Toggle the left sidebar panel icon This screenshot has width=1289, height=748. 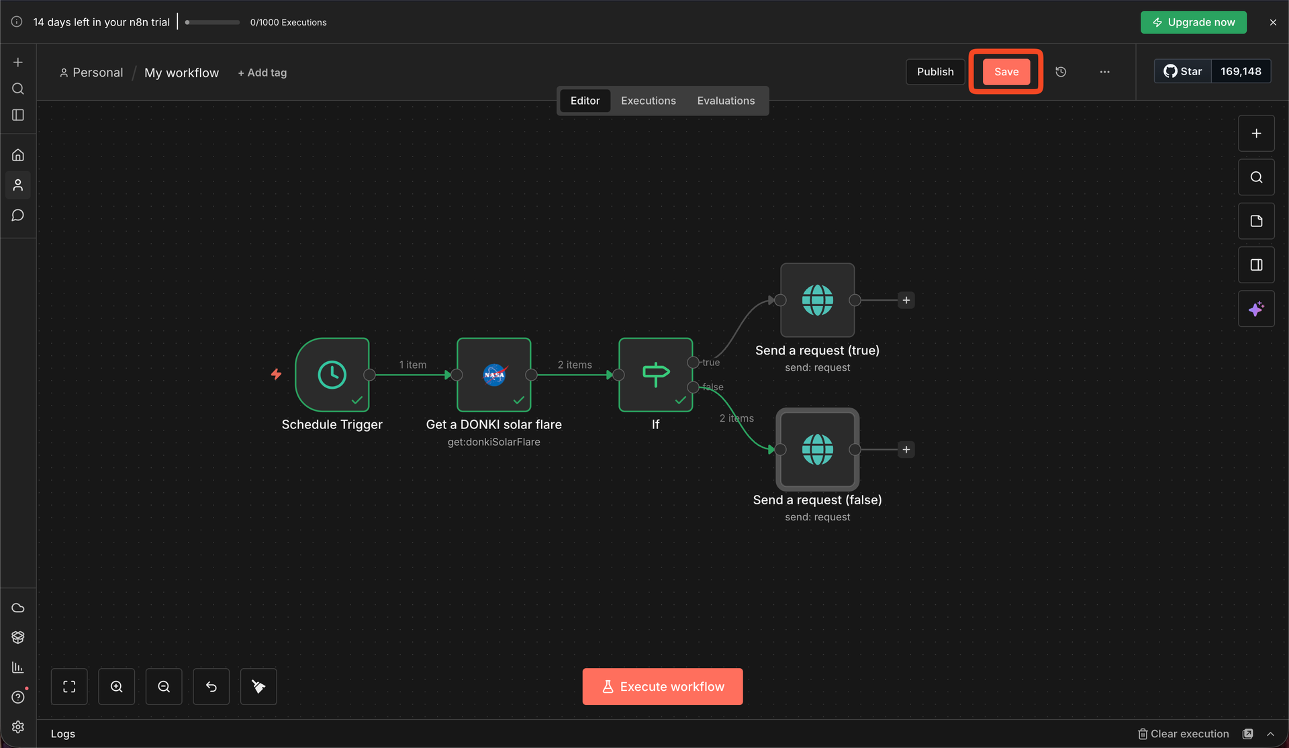coord(18,115)
